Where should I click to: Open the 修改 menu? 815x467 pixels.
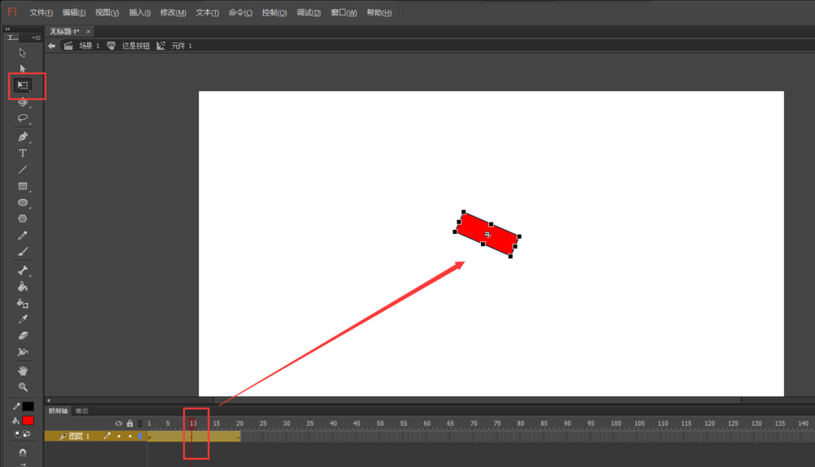point(173,12)
